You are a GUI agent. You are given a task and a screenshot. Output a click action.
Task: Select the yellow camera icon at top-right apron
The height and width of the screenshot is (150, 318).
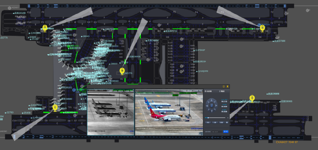click(262, 28)
